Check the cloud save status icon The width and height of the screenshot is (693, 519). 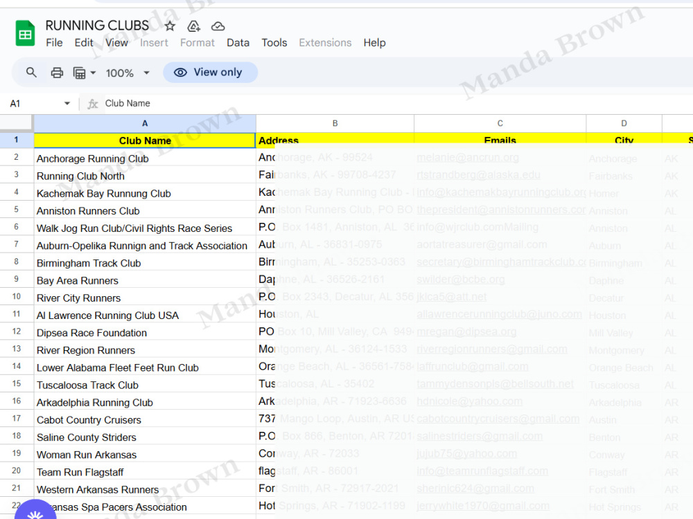point(218,26)
